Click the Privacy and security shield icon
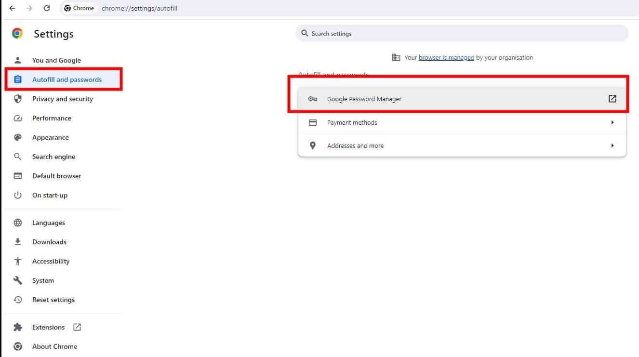The width and height of the screenshot is (639, 357). click(x=18, y=99)
